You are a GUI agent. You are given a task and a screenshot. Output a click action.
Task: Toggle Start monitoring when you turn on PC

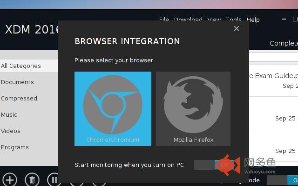pos(214,165)
